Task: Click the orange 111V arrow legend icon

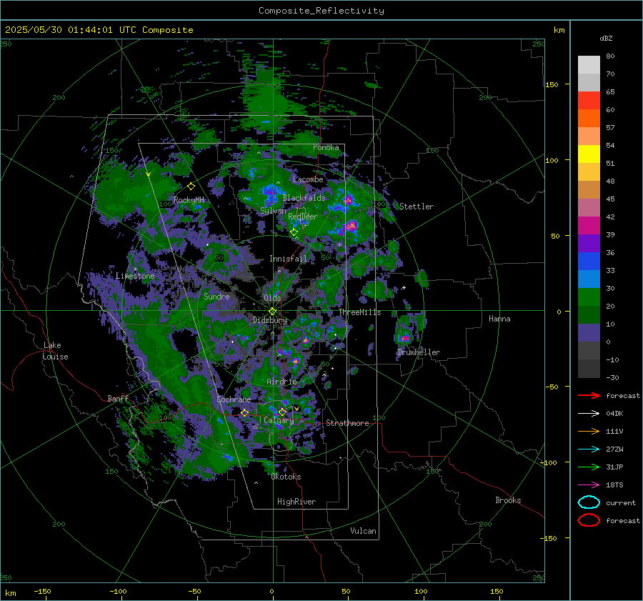Action: 589,431
